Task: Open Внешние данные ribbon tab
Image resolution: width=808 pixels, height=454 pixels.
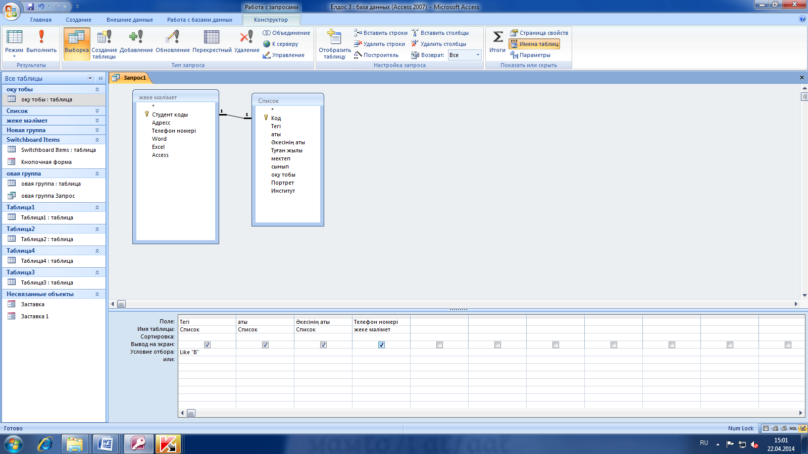Action: point(130,20)
